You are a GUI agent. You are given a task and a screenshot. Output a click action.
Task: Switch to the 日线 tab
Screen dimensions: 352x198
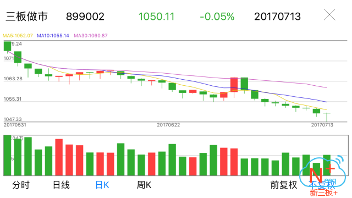[61, 185]
